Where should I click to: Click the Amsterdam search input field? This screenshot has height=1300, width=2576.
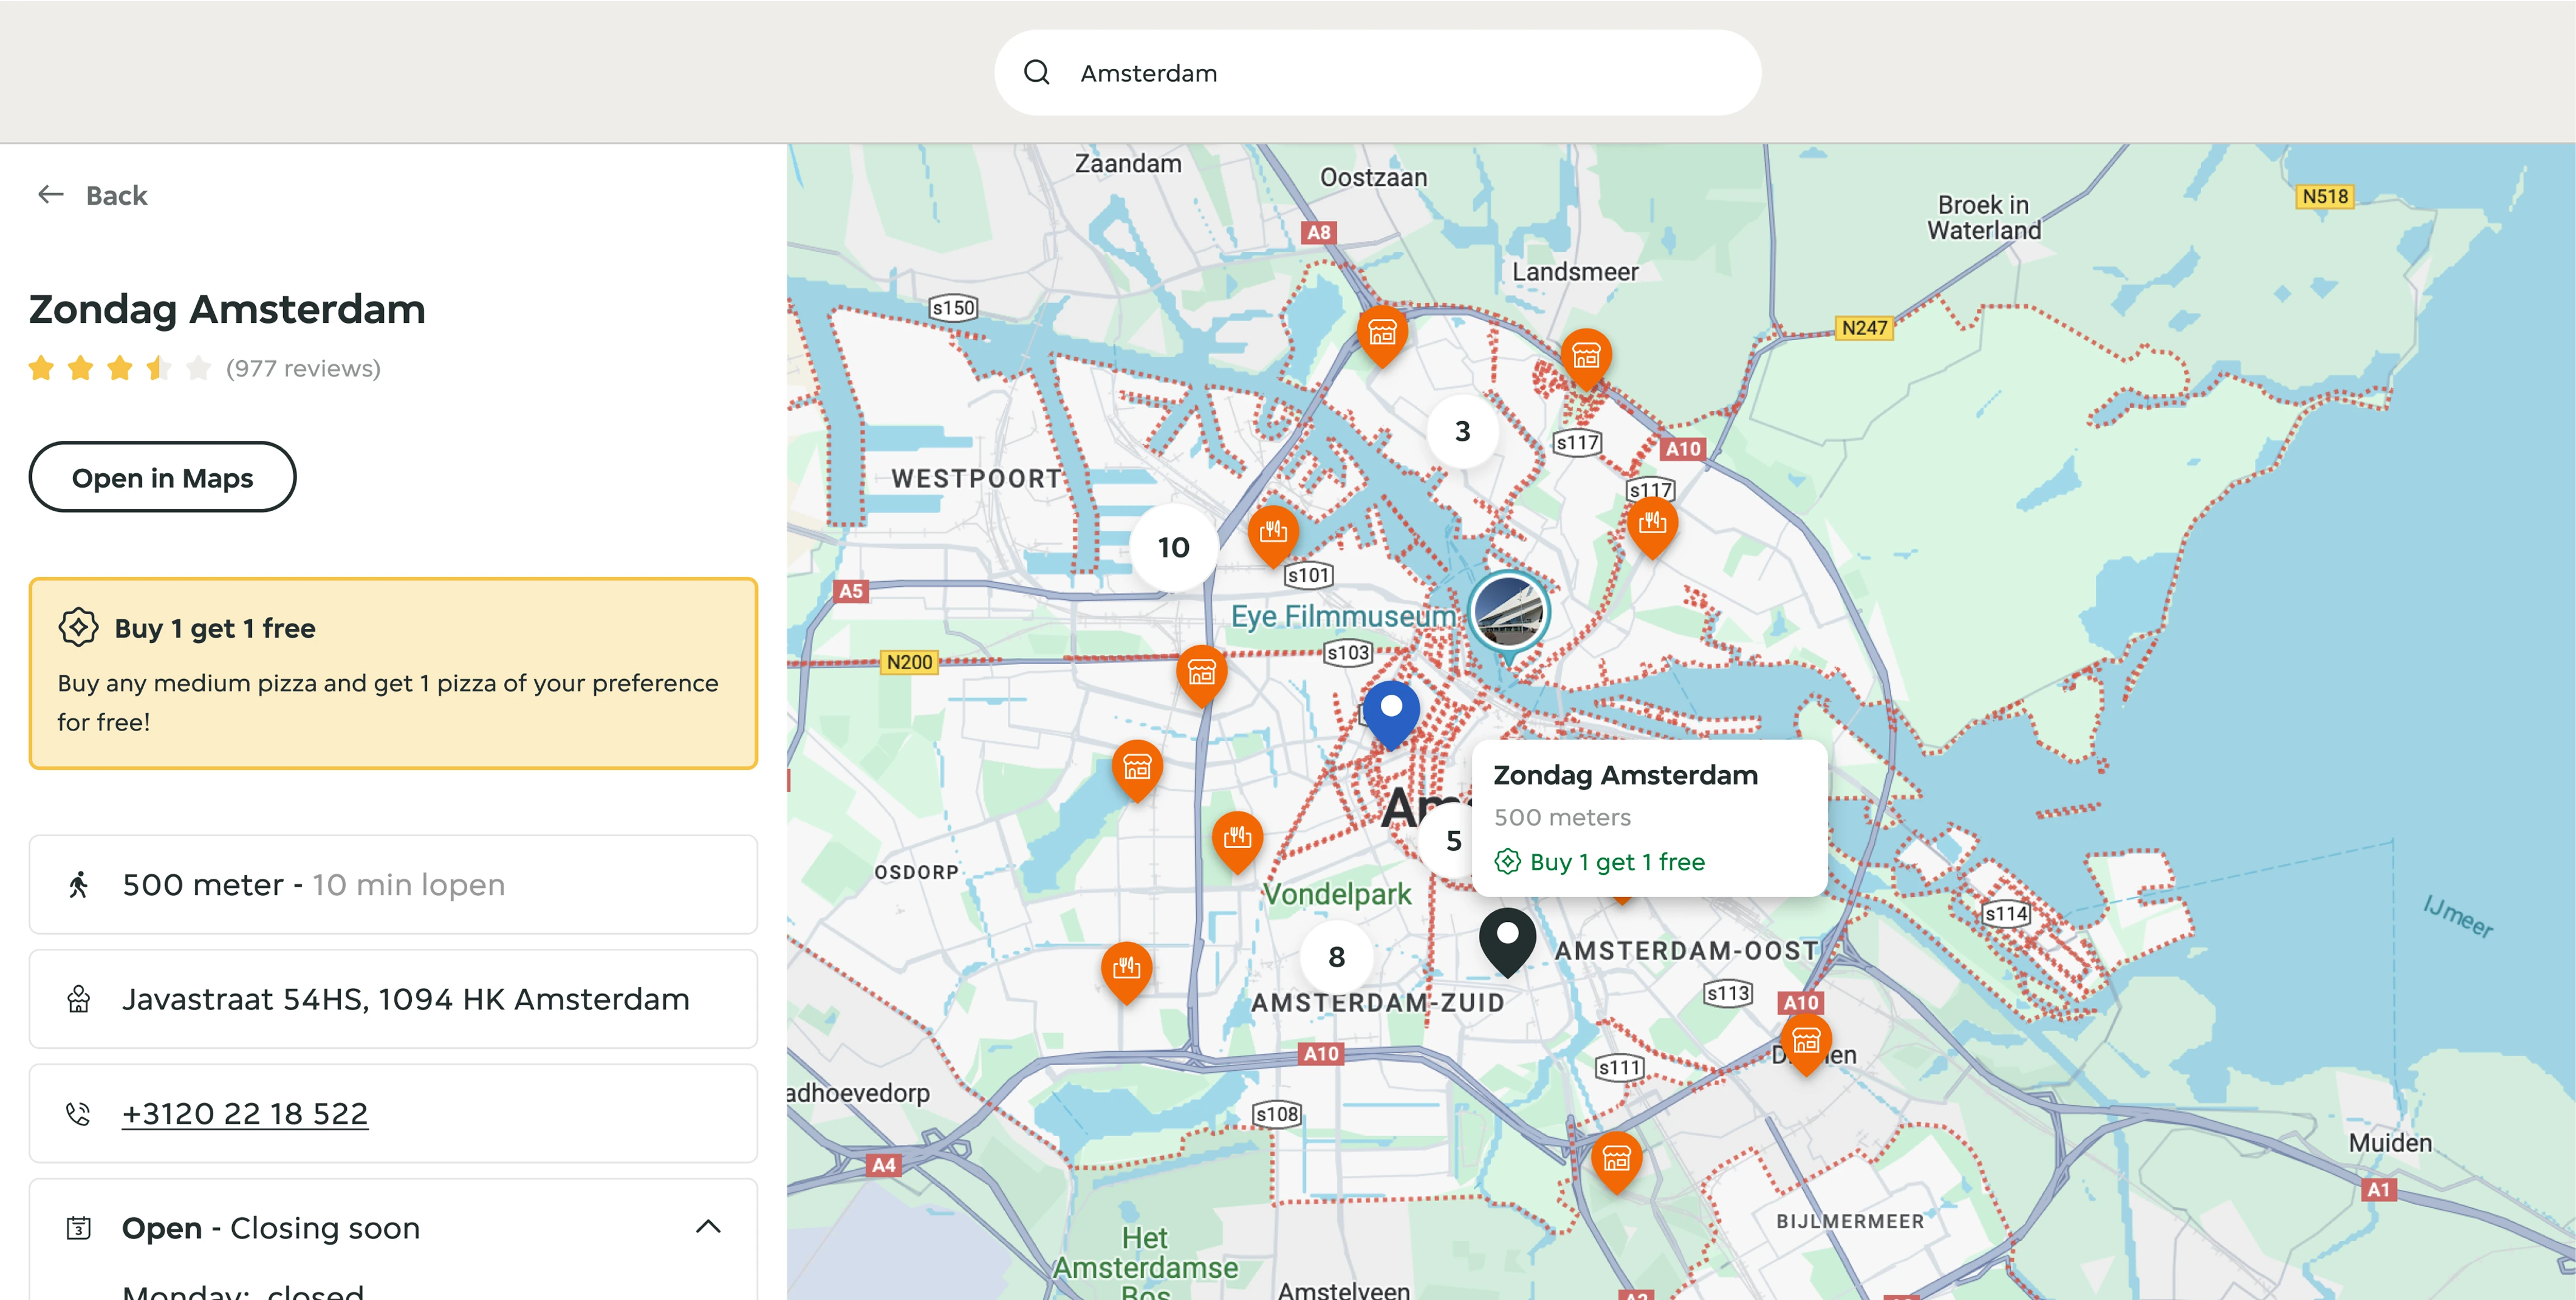click(x=1377, y=72)
